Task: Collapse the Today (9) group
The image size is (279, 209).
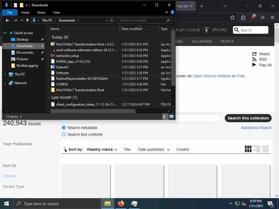Action: (x=49, y=37)
